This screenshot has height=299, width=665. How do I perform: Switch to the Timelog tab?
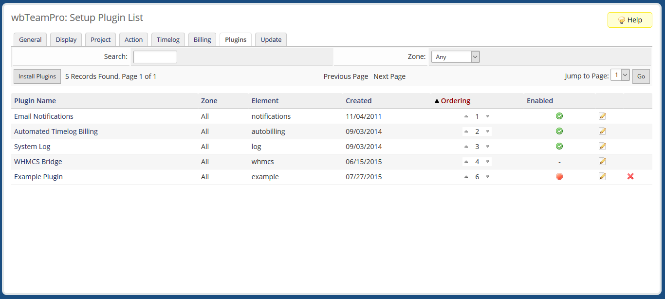tap(168, 40)
